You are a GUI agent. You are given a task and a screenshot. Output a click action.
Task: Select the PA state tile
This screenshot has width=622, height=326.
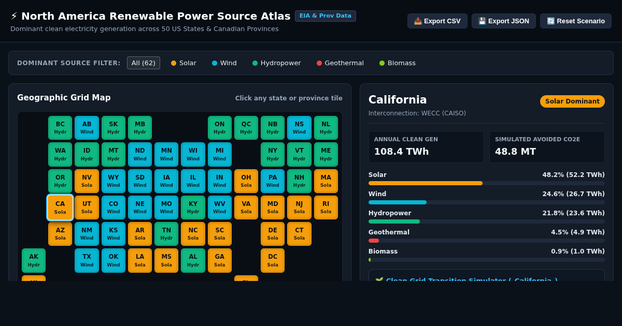pos(273,181)
